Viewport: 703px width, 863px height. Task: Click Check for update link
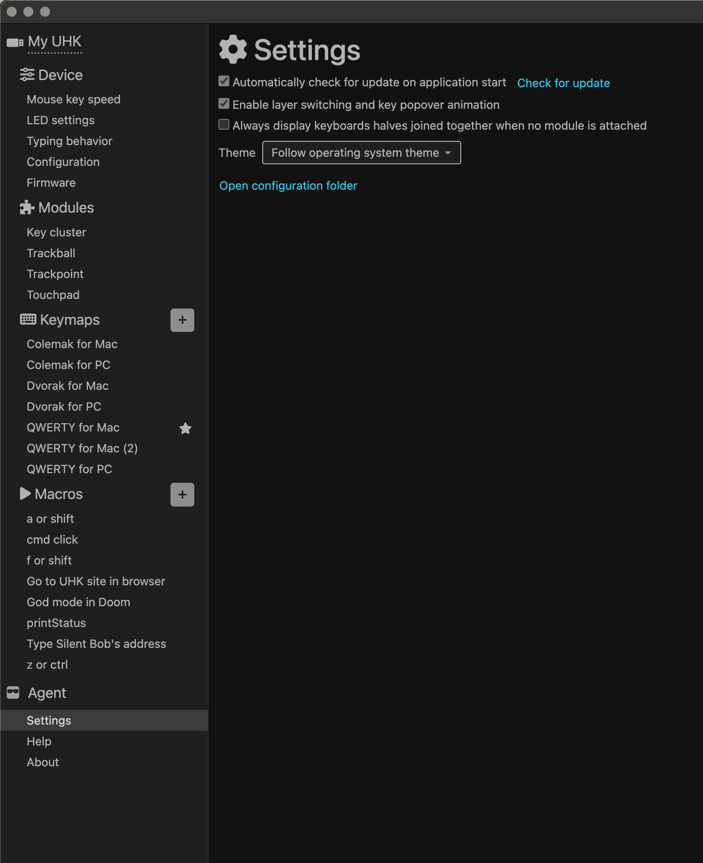pos(563,83)
